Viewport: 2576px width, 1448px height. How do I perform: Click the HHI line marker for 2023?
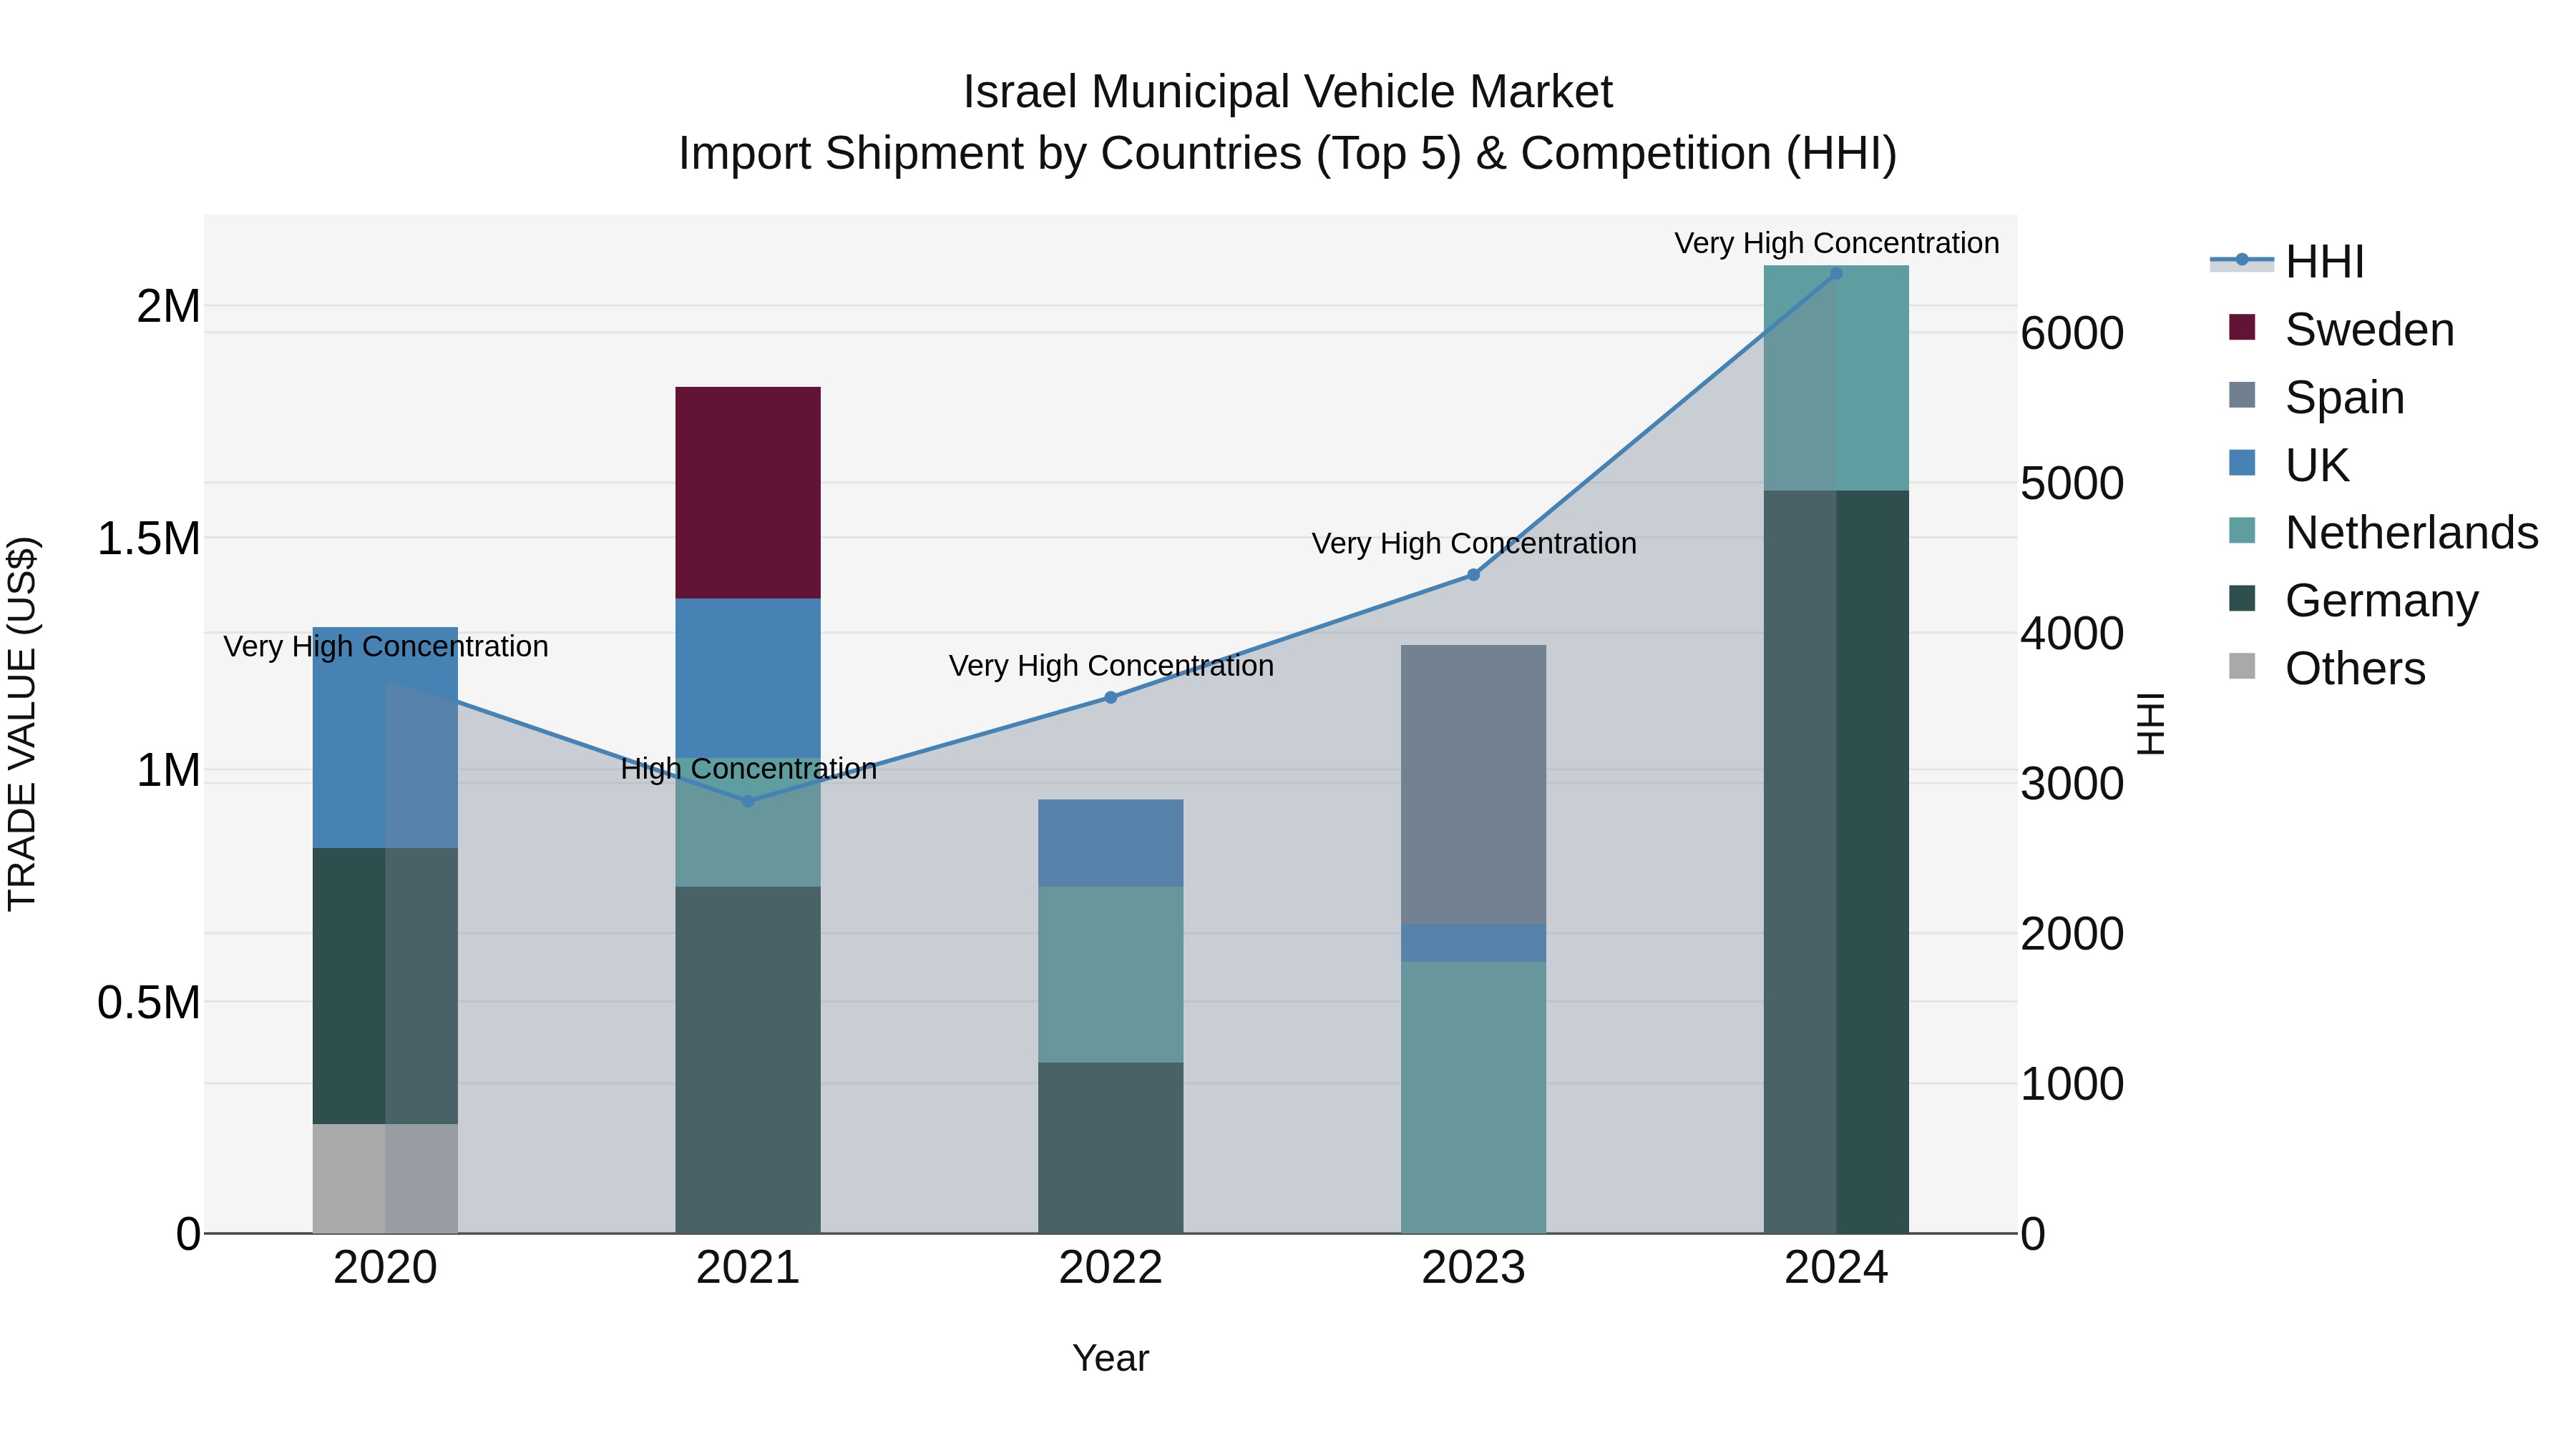coord(1473,575)
